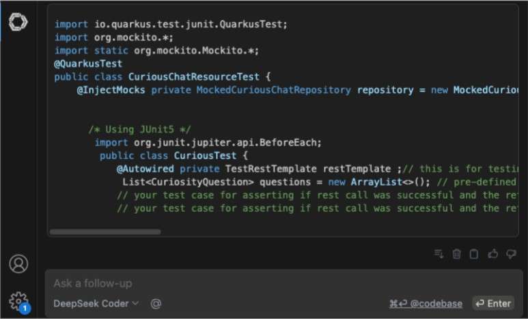The height and width of the screenshot is (319, 528).
Task: Click the @InjectMocks annotation text
Action: pos(111,90)
